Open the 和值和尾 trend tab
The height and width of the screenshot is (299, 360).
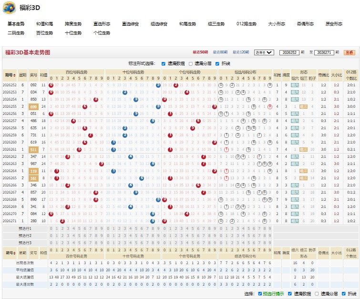click(44, 24)
